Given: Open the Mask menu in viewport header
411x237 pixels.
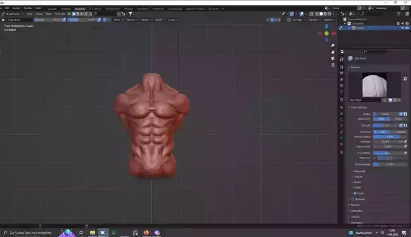Looking at the screenshot, I should tap(49, 14).
